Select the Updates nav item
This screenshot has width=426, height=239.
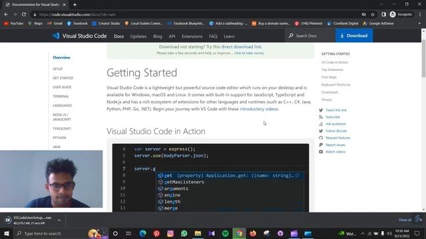click(138, 36)
